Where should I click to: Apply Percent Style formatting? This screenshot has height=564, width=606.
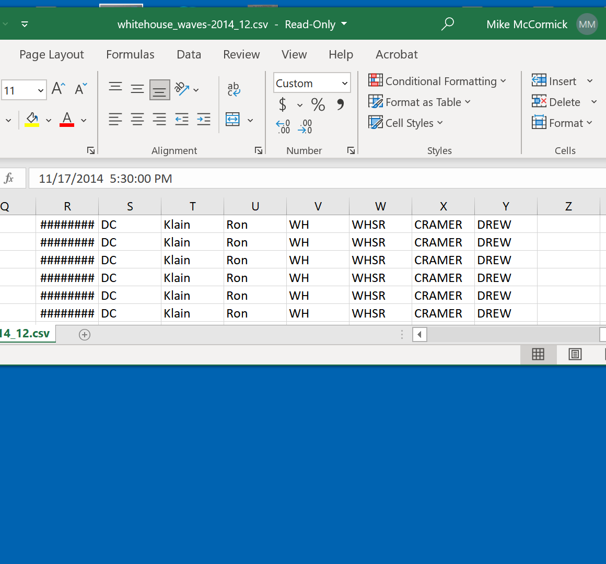tap(318, 105)
